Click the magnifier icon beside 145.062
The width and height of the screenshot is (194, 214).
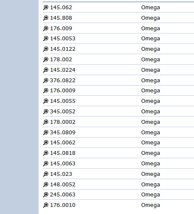coord(46,8)
